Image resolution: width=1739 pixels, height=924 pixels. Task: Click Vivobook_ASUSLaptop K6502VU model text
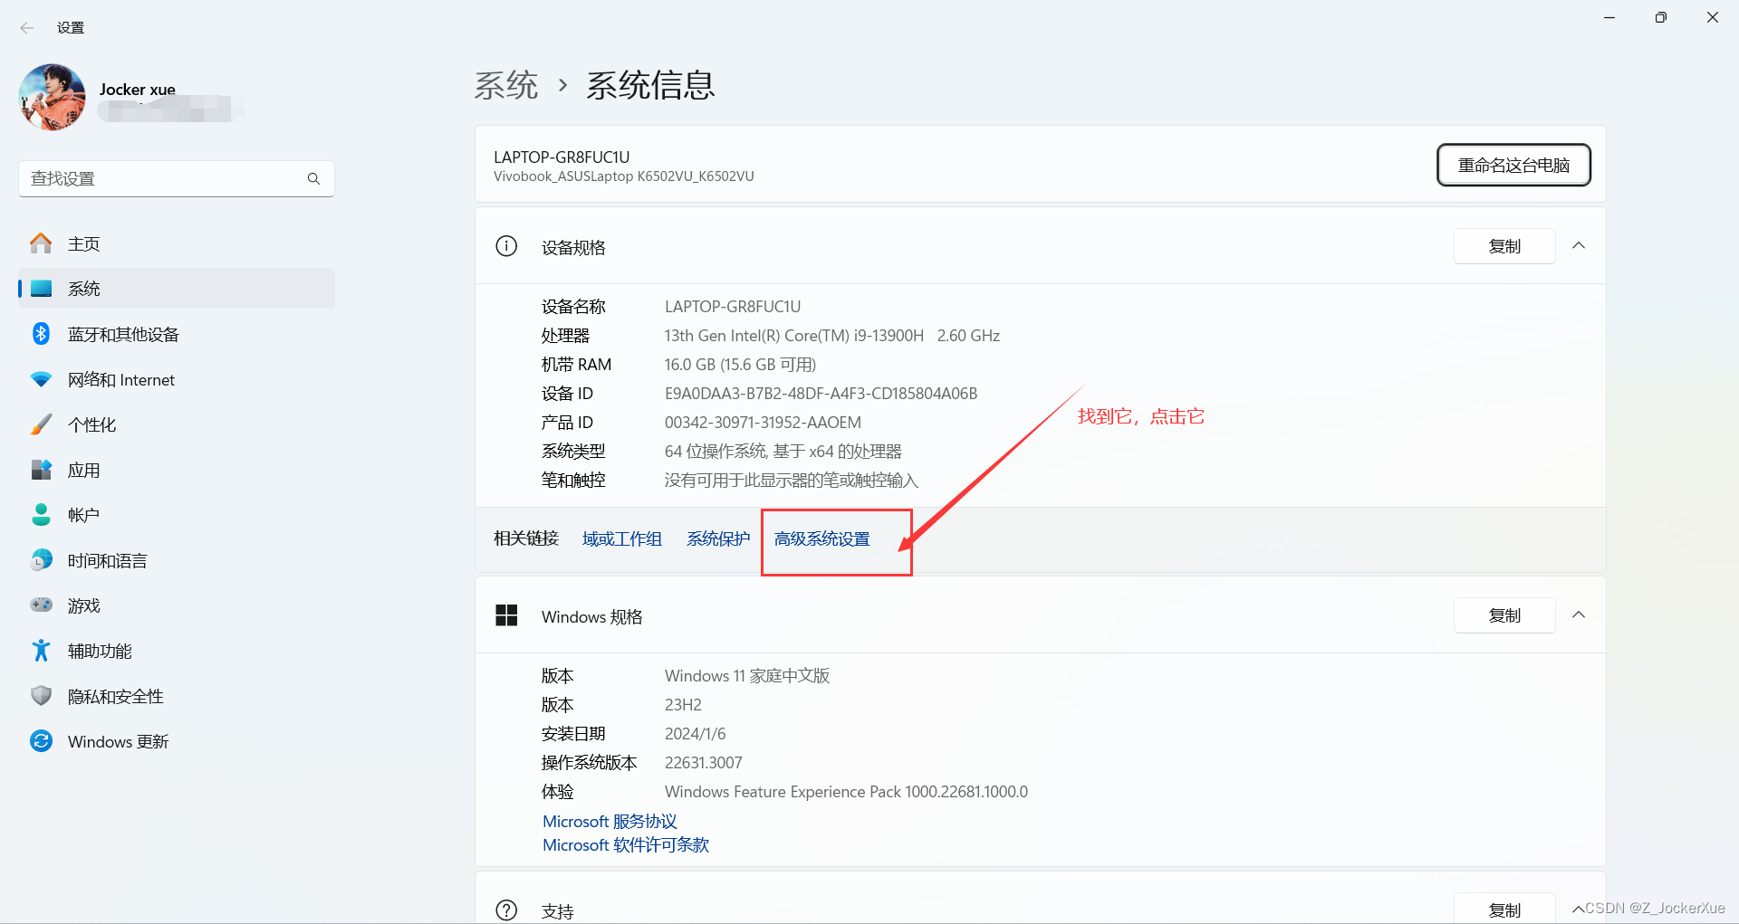pyautogui.click(x=623, y=176)
